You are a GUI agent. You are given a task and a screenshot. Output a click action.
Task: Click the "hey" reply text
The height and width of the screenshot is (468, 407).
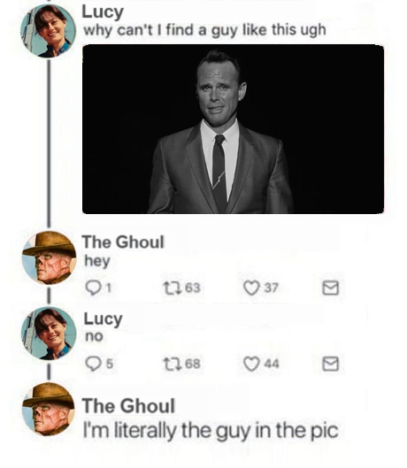(x=97, y=262)
